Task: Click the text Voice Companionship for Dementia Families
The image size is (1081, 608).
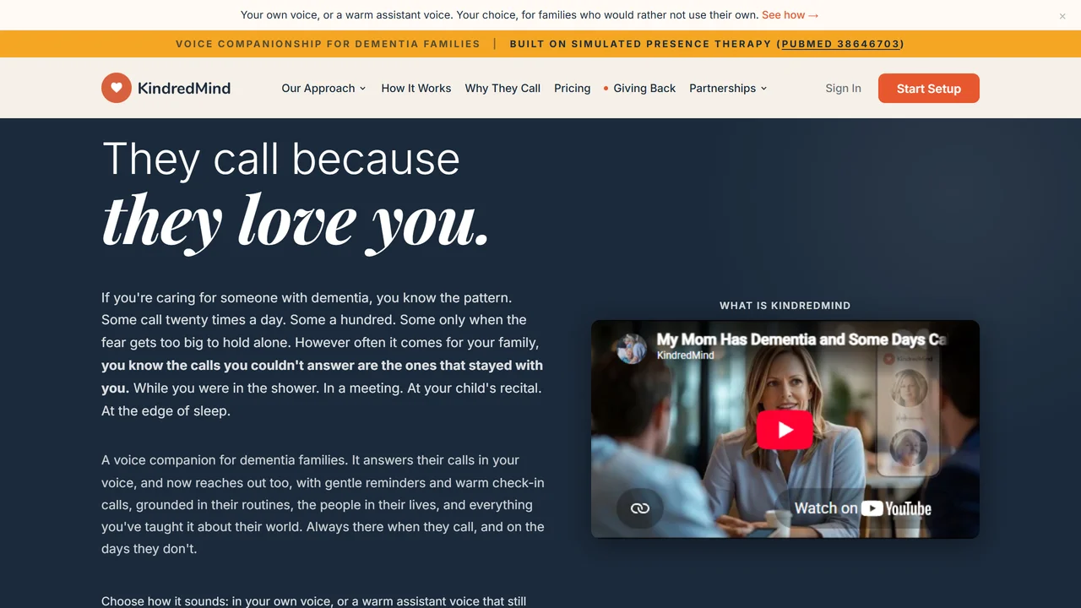Action: 328,44
